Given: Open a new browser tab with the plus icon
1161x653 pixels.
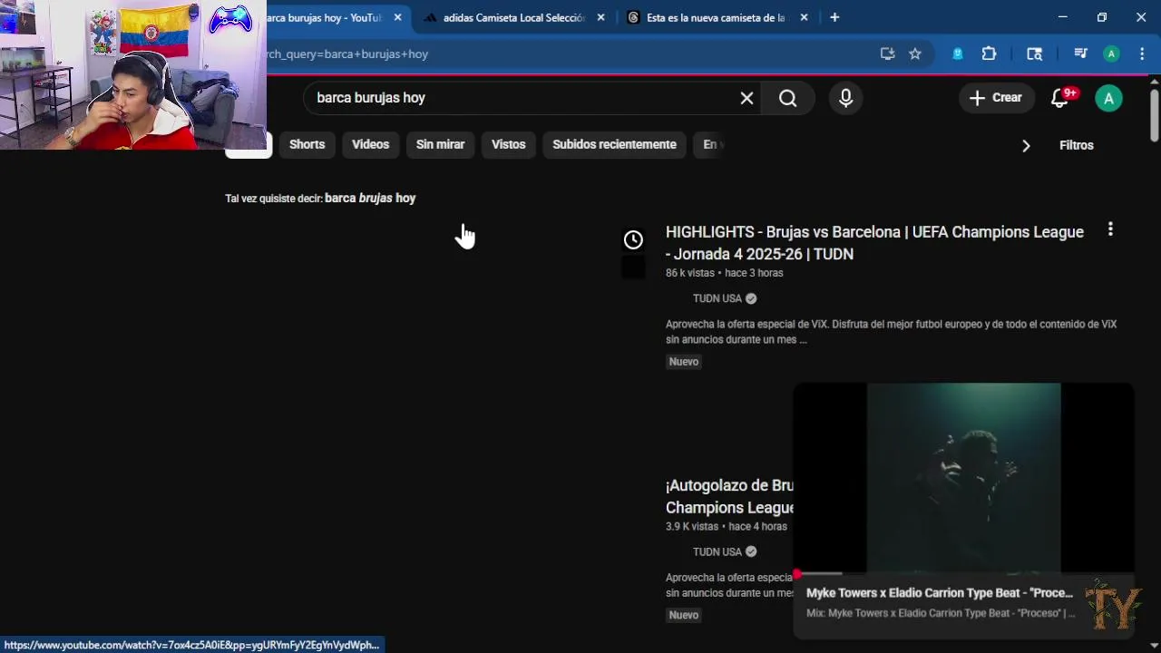Looking at the screenshot, I should 834,17.
